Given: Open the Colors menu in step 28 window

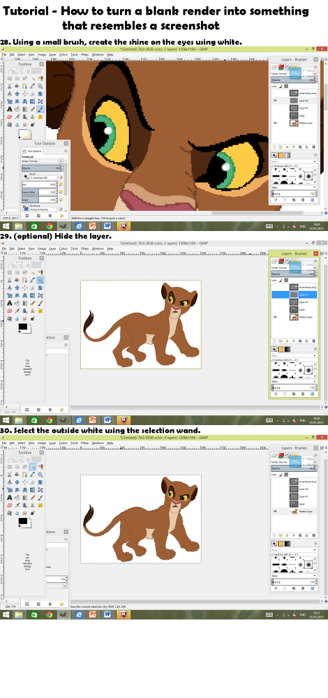Looking at the screenshot, I should [64, 54].
